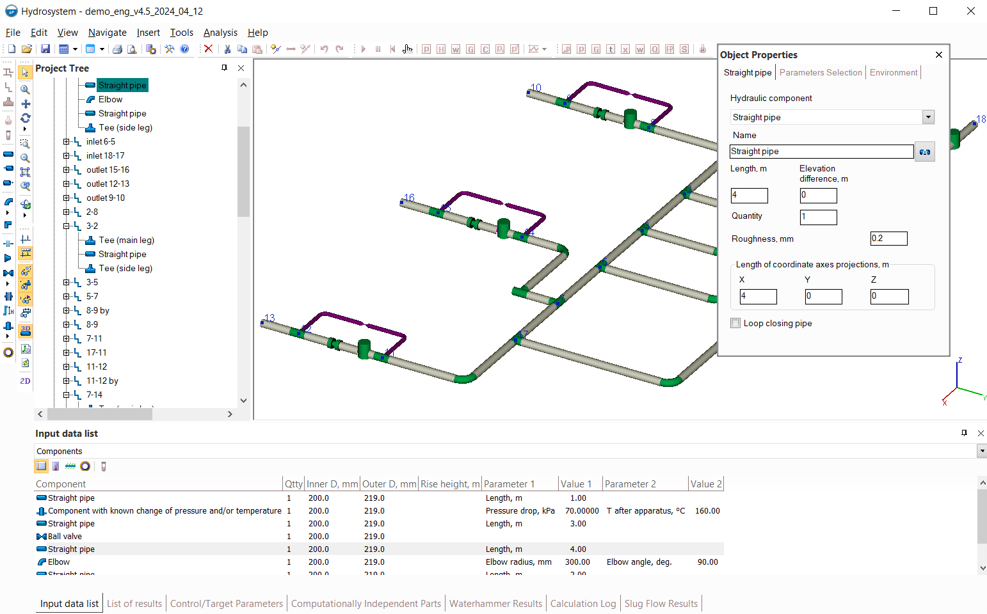Switch to 2D view from the sidebar
987x614 pixels.
[x=26, y=381]
